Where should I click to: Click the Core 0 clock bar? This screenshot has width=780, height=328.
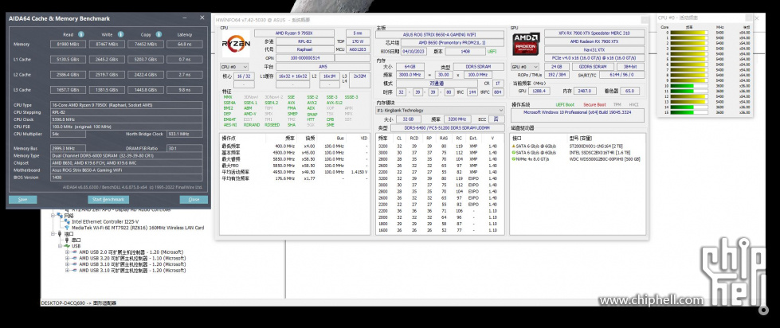click(689, 33)
